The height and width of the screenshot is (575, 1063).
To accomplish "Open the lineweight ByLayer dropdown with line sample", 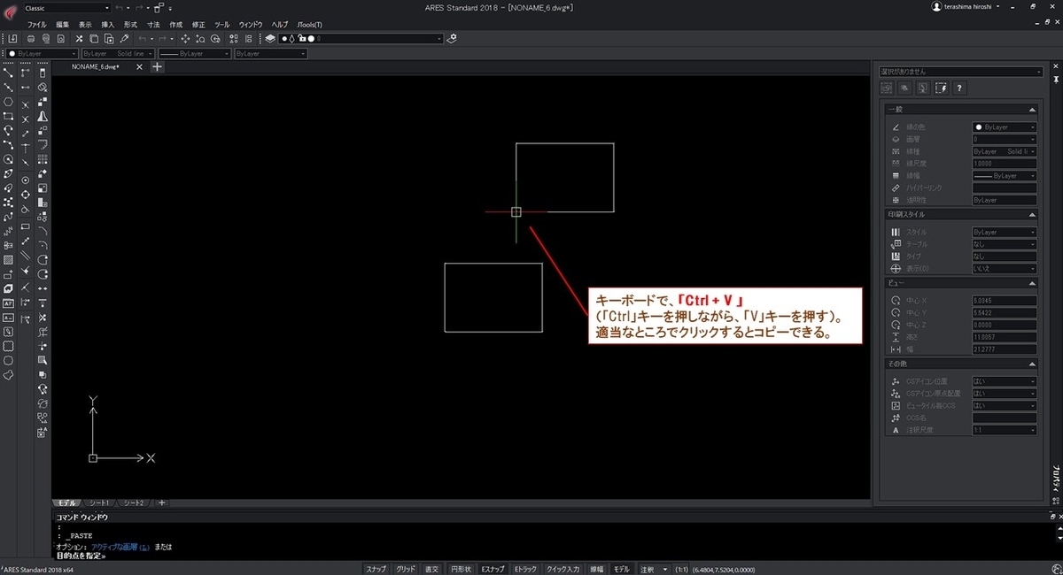I will tap(194, 54).
